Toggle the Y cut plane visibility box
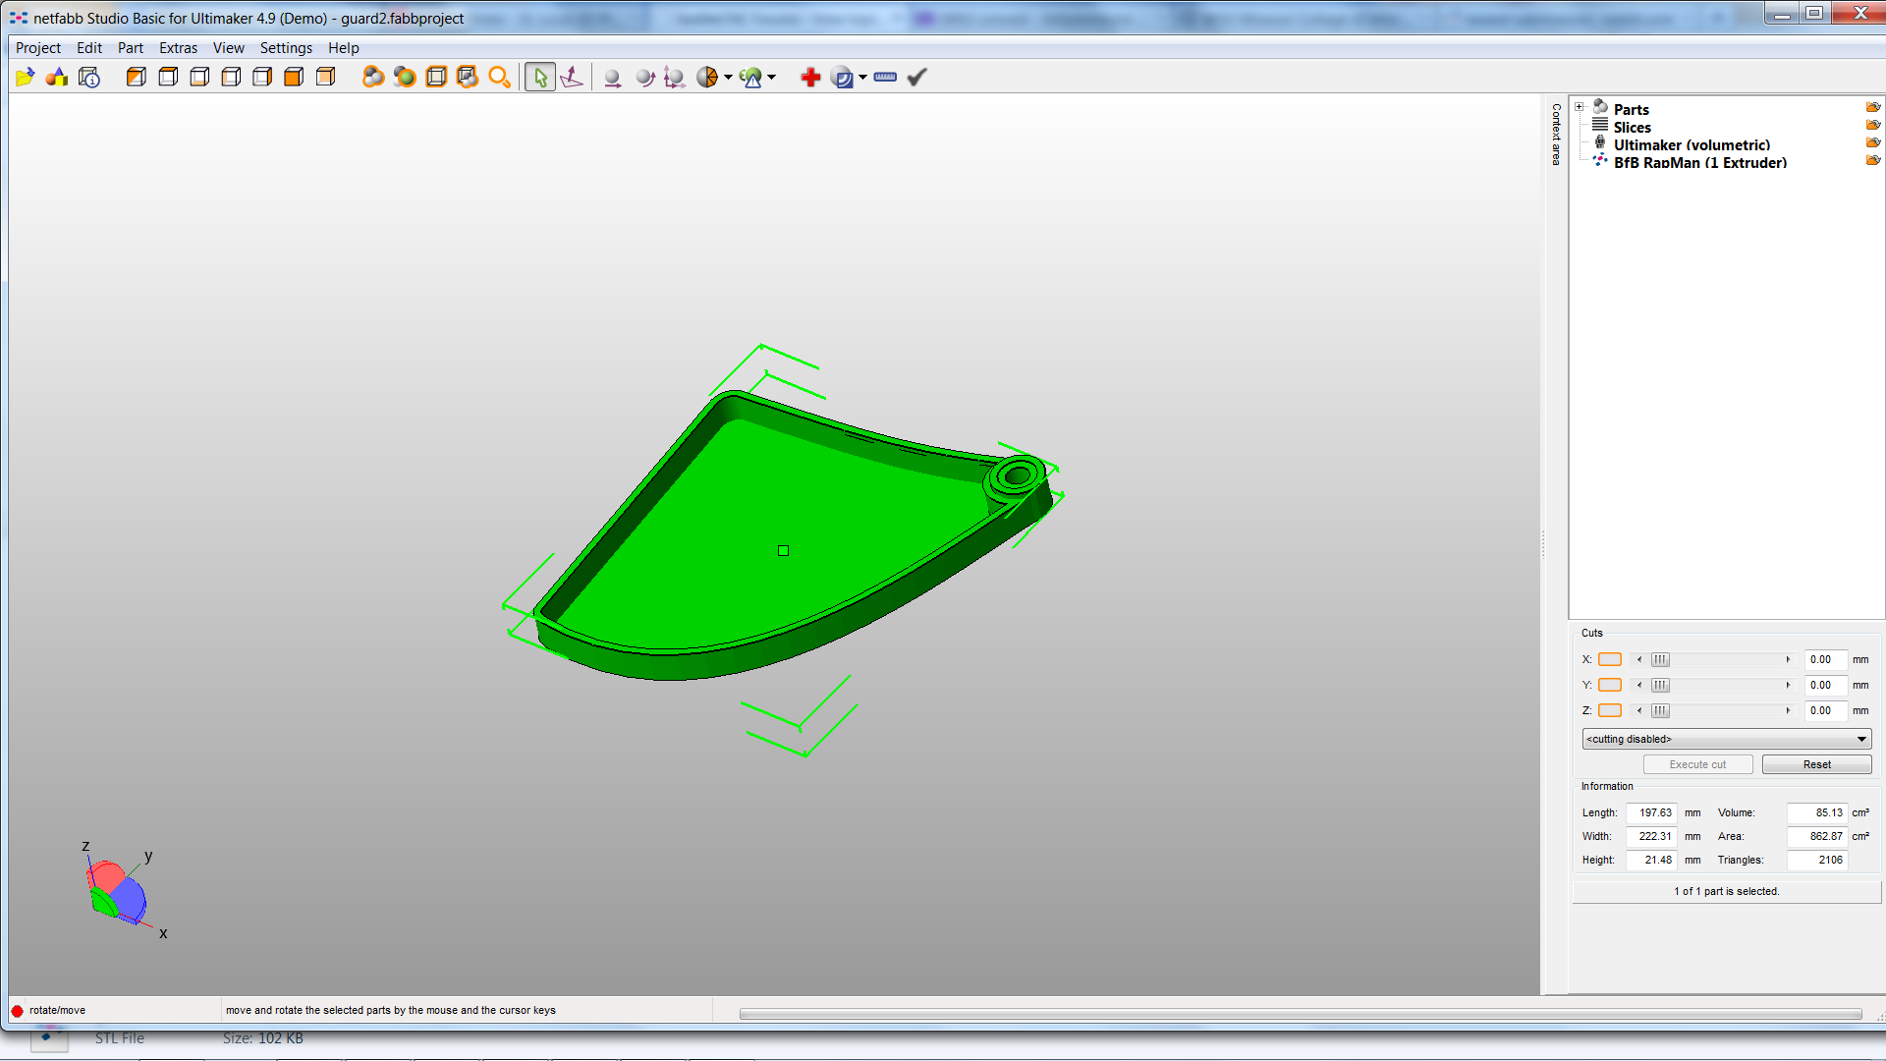This screenshot has height=1061, width=1886. point(1610,686)
